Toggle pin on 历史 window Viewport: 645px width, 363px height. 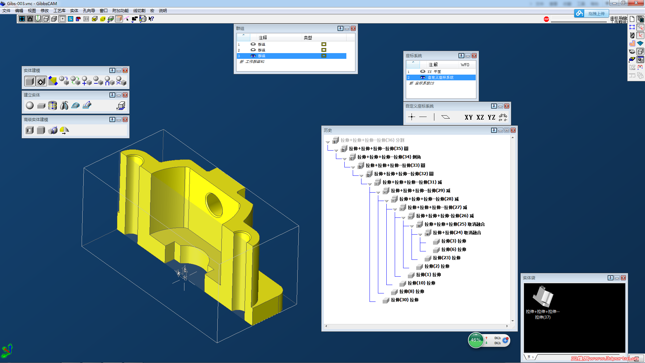coord(494,130)
